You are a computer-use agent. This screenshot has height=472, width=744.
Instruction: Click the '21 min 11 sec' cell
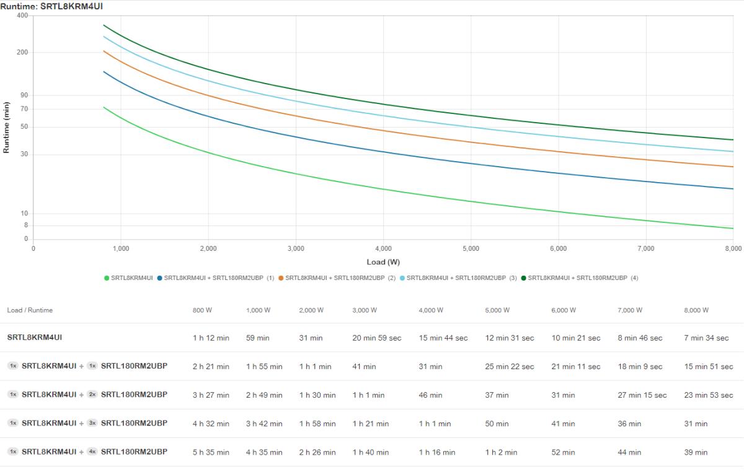(576, 367)
